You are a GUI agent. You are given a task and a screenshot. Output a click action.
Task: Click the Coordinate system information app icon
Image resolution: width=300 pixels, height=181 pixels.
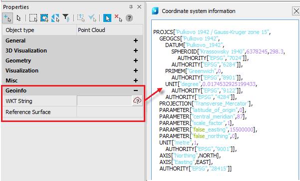tap(155, 11)
